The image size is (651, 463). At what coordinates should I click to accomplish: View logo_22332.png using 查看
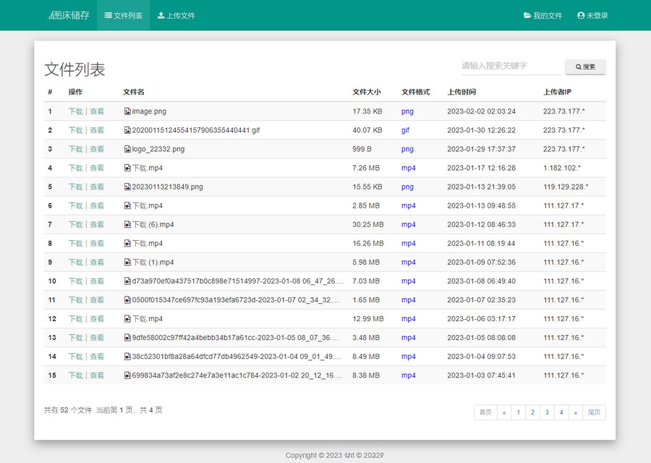[97, 149]
